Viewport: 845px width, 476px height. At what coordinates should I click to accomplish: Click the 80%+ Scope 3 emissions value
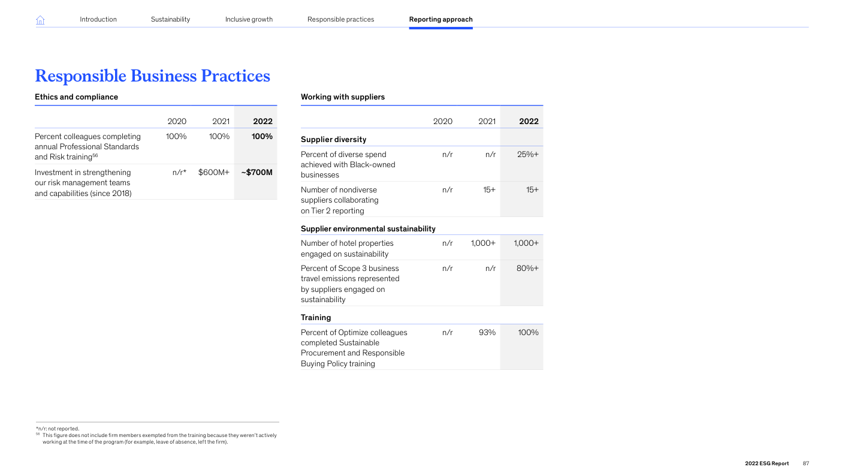point(527,269)
